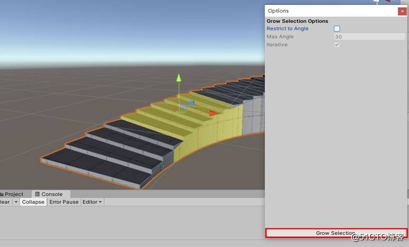
Task: Select the green Y-axis gizmo arrow
Action: click(x=179, y=77)
